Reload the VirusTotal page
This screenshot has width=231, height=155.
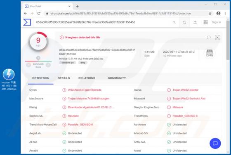point(39,13)
